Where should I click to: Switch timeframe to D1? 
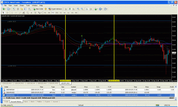[x=68, y=13]
